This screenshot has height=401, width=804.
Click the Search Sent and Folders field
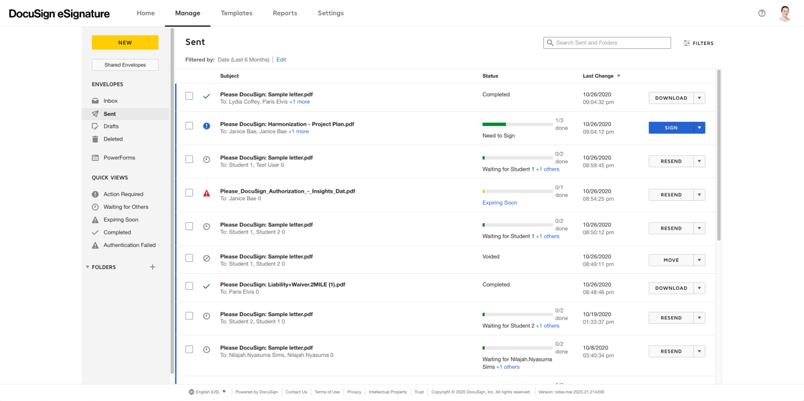[x=606, y=42]
